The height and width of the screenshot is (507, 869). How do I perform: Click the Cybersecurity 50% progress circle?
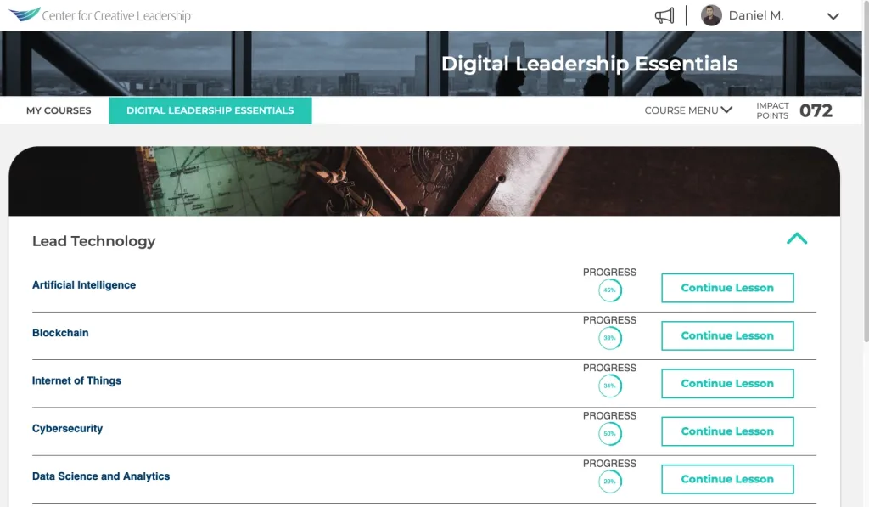609,434
